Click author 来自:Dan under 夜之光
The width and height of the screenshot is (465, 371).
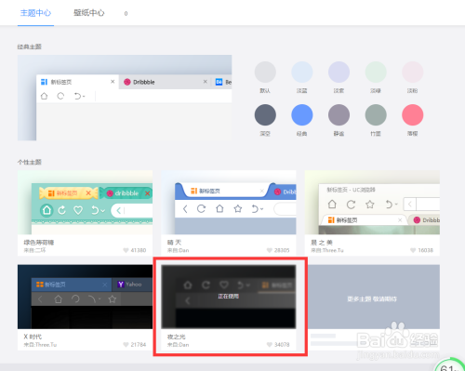click(x=178, y=345)
